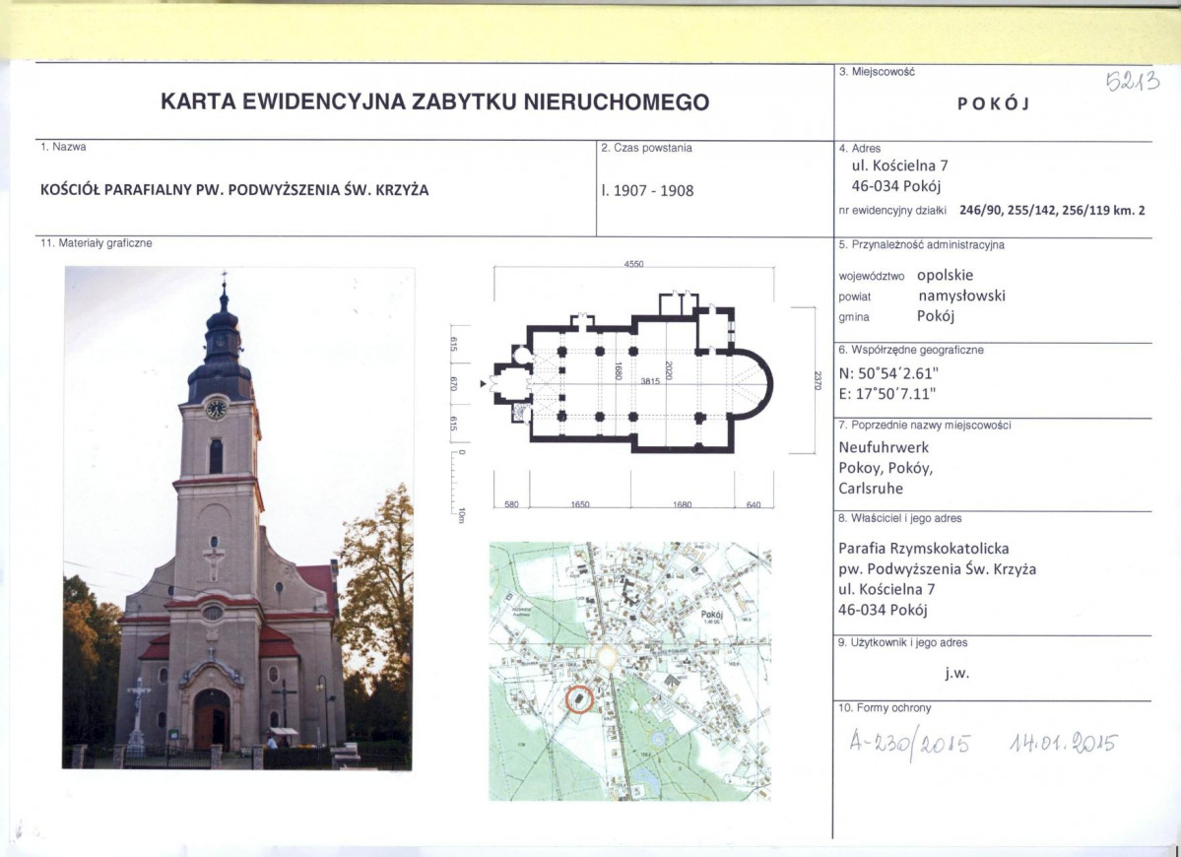The height and width of the screenshot is (857, 1181).
Task: Click the date "1907 - 1908" in Czas powstania
Action: 647,190
